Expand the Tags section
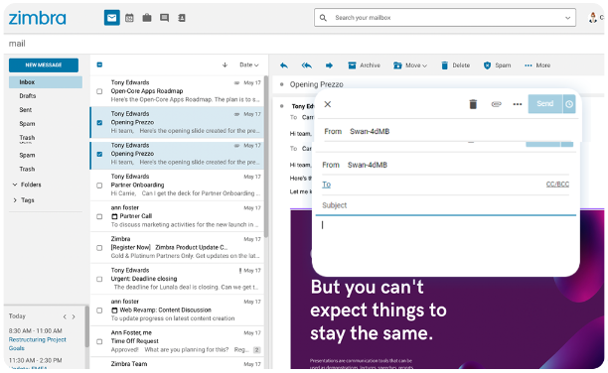Image resolution: width=608 pixels, height=373 pixels. [x=15, y=200]
